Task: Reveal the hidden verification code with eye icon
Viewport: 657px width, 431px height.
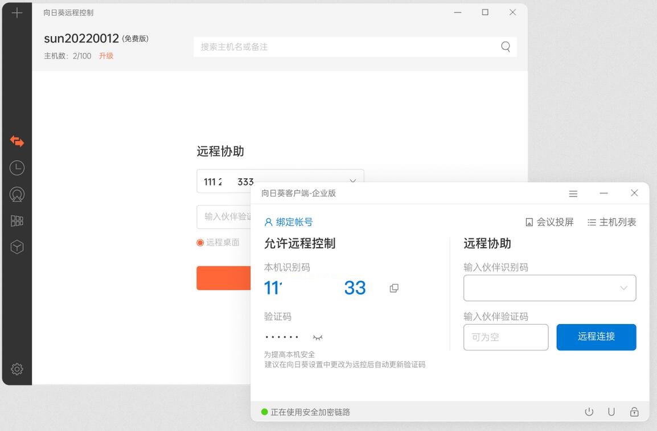Action: 318,337
